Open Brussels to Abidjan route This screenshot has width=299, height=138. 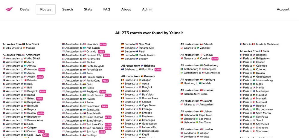pyautogui.click(x=136, y=80)
